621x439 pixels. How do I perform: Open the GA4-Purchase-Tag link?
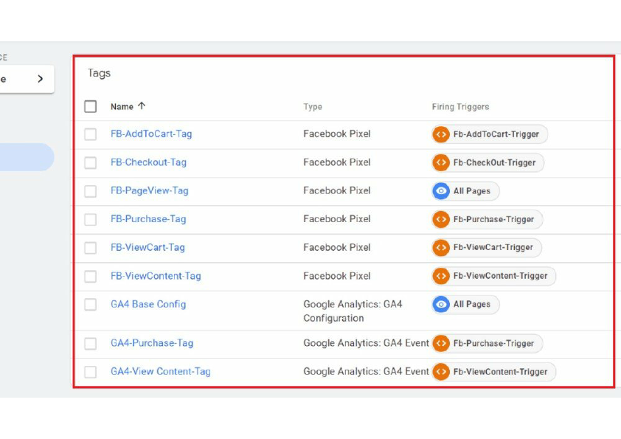[152, 343]
